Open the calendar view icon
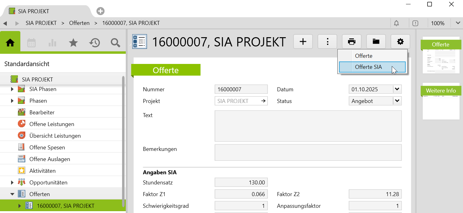463x213 pixels. point(31,43)
